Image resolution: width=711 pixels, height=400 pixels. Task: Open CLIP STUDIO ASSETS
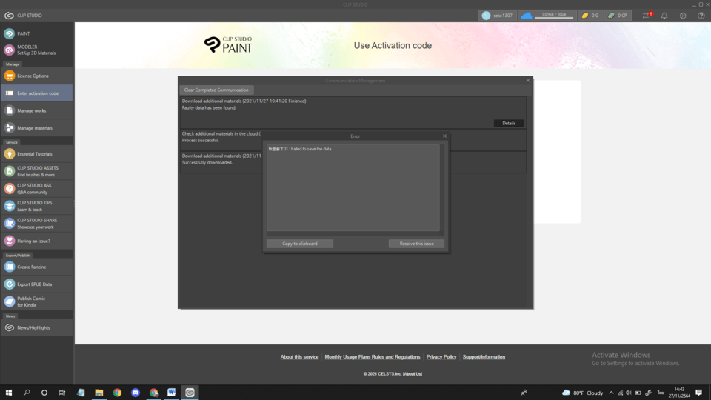[36, 171]
